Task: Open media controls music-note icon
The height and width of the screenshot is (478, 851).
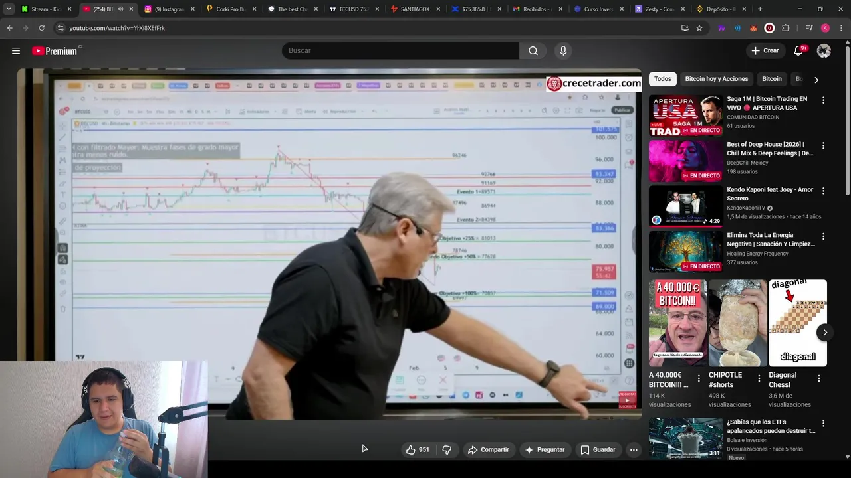Action: click(x=809, y=28)
